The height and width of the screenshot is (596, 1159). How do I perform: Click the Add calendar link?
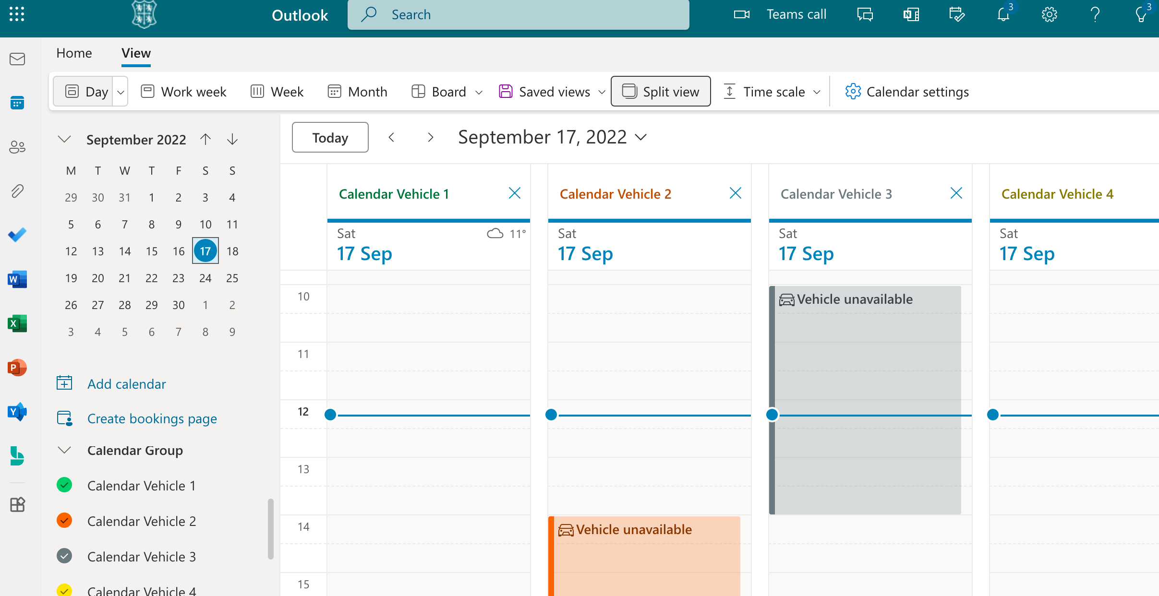(126, 384)
